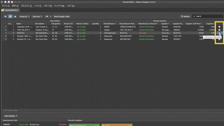Open the レポート (R) menu

[x=48, y=6]
